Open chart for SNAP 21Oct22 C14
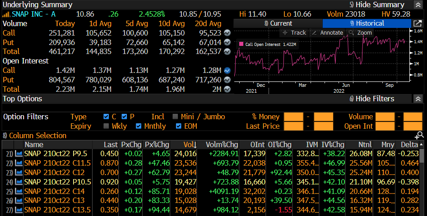The height and width of the screenshot is (216, 427). pos(19,191)
